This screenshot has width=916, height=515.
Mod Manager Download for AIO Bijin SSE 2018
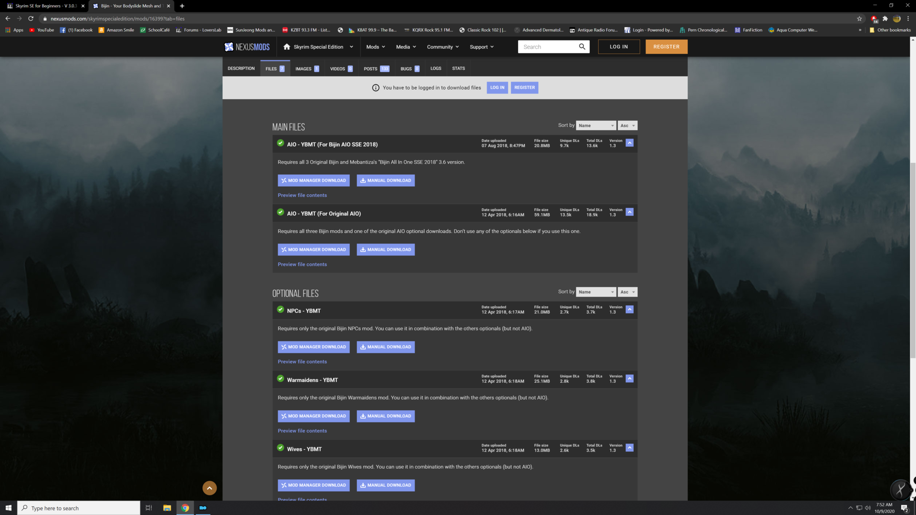click(x=313, y=180)
